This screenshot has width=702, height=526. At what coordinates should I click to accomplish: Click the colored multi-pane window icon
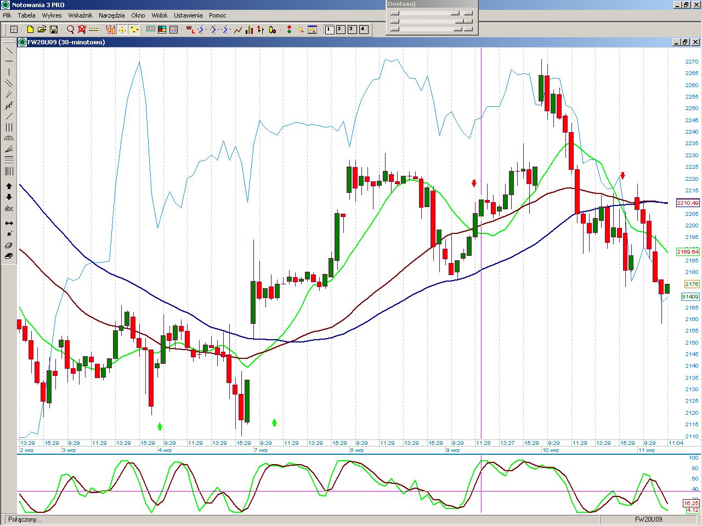tap(162, 29)
